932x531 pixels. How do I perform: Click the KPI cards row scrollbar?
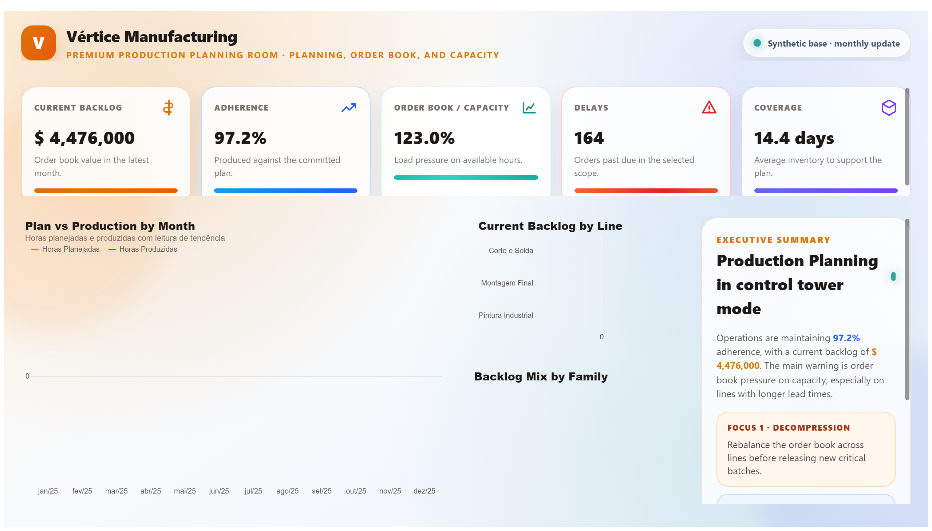point(907,136)
